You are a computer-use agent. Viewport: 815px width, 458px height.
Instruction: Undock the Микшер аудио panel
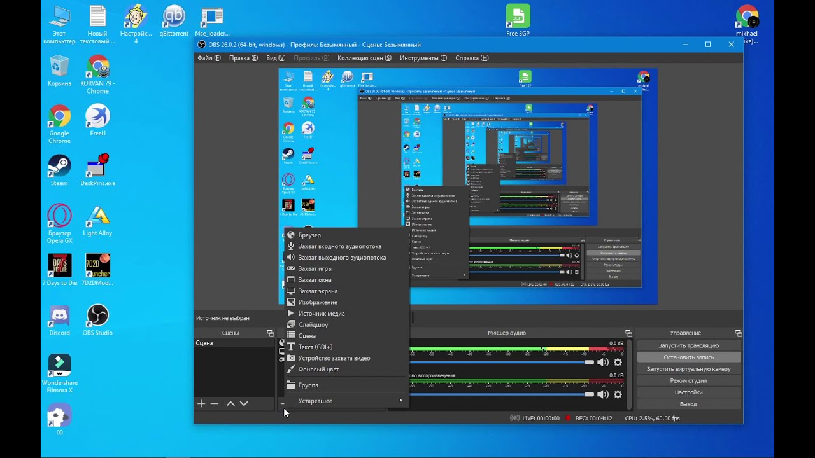coord(628,333)
